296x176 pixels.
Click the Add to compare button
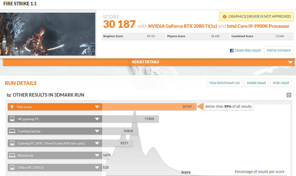[x=279, y=50]
